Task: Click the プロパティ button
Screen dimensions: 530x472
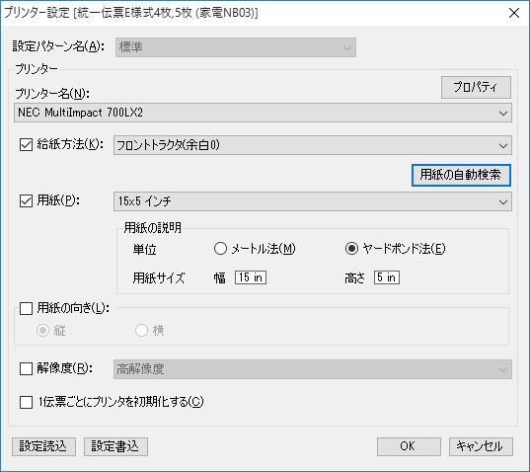Action: pos(476,87)
